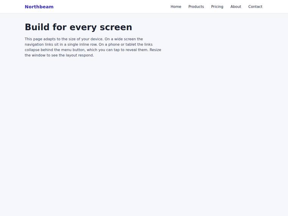Open the Contact link in header

point(255,6)
